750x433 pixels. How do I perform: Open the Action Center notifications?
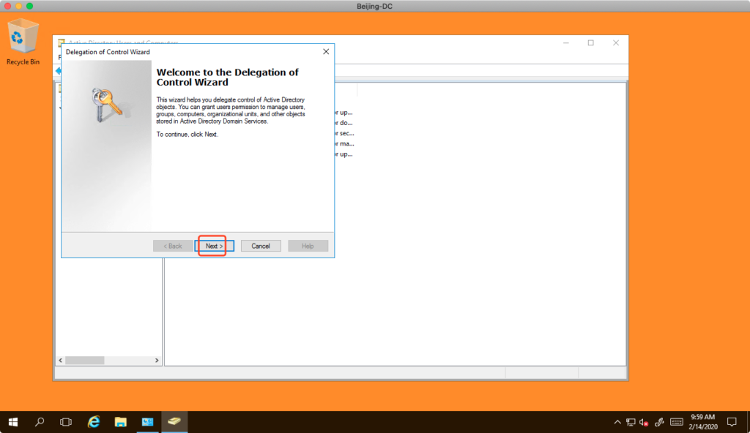pyautogui.click(x=732, y=422)
